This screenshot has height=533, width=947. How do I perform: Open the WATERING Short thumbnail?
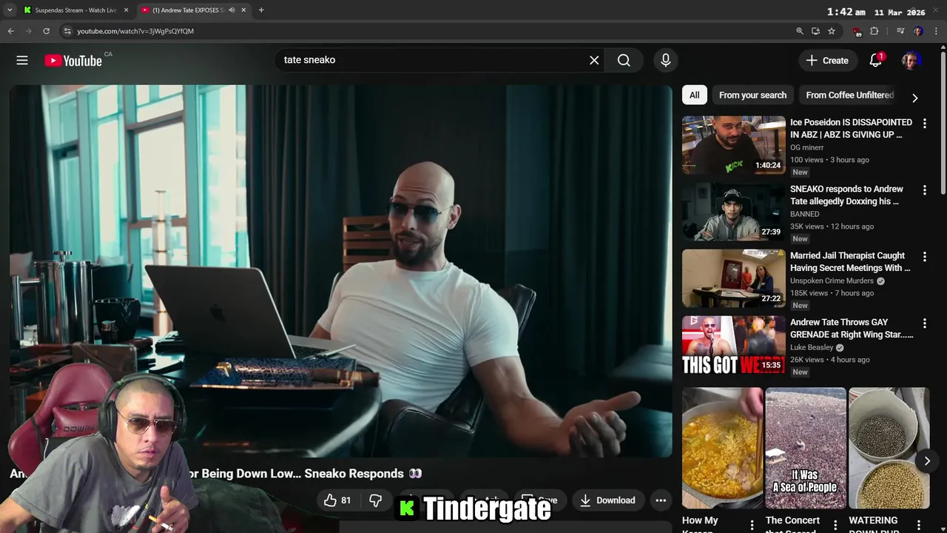(x=889, y=448)
